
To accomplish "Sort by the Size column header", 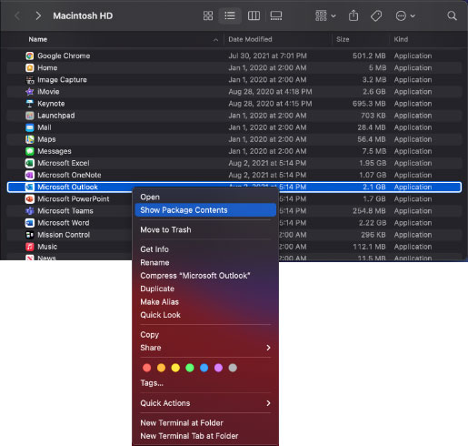I will click(343, 39).
